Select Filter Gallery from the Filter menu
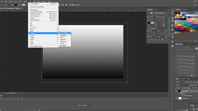The image size is (198, 111). coord(34,10)
